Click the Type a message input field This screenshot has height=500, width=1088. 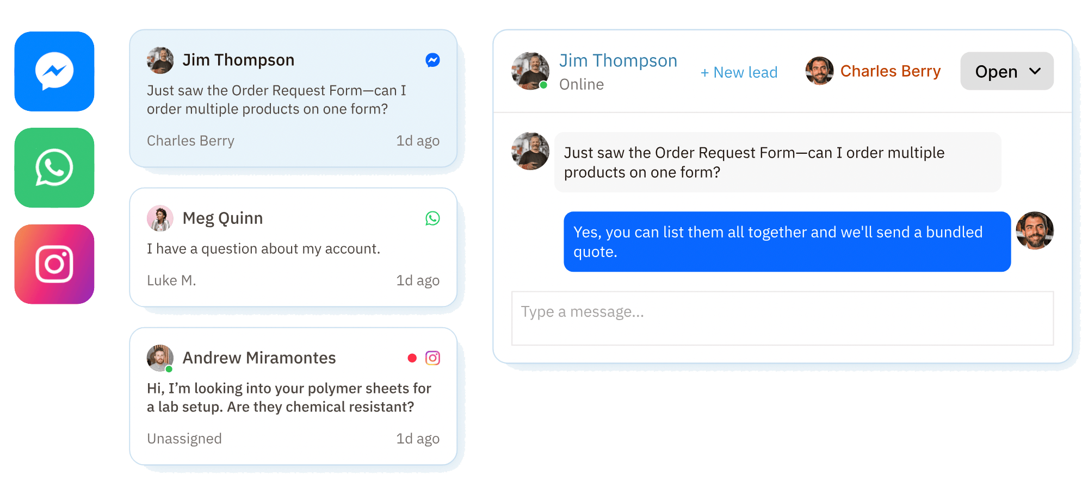pos(782,318)
